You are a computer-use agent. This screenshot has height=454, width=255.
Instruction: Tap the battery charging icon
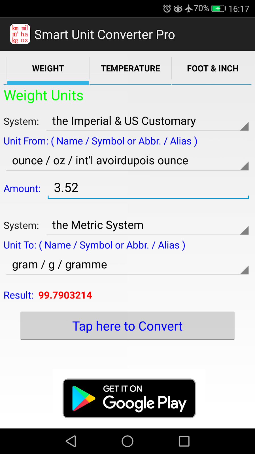click(218, 9)
